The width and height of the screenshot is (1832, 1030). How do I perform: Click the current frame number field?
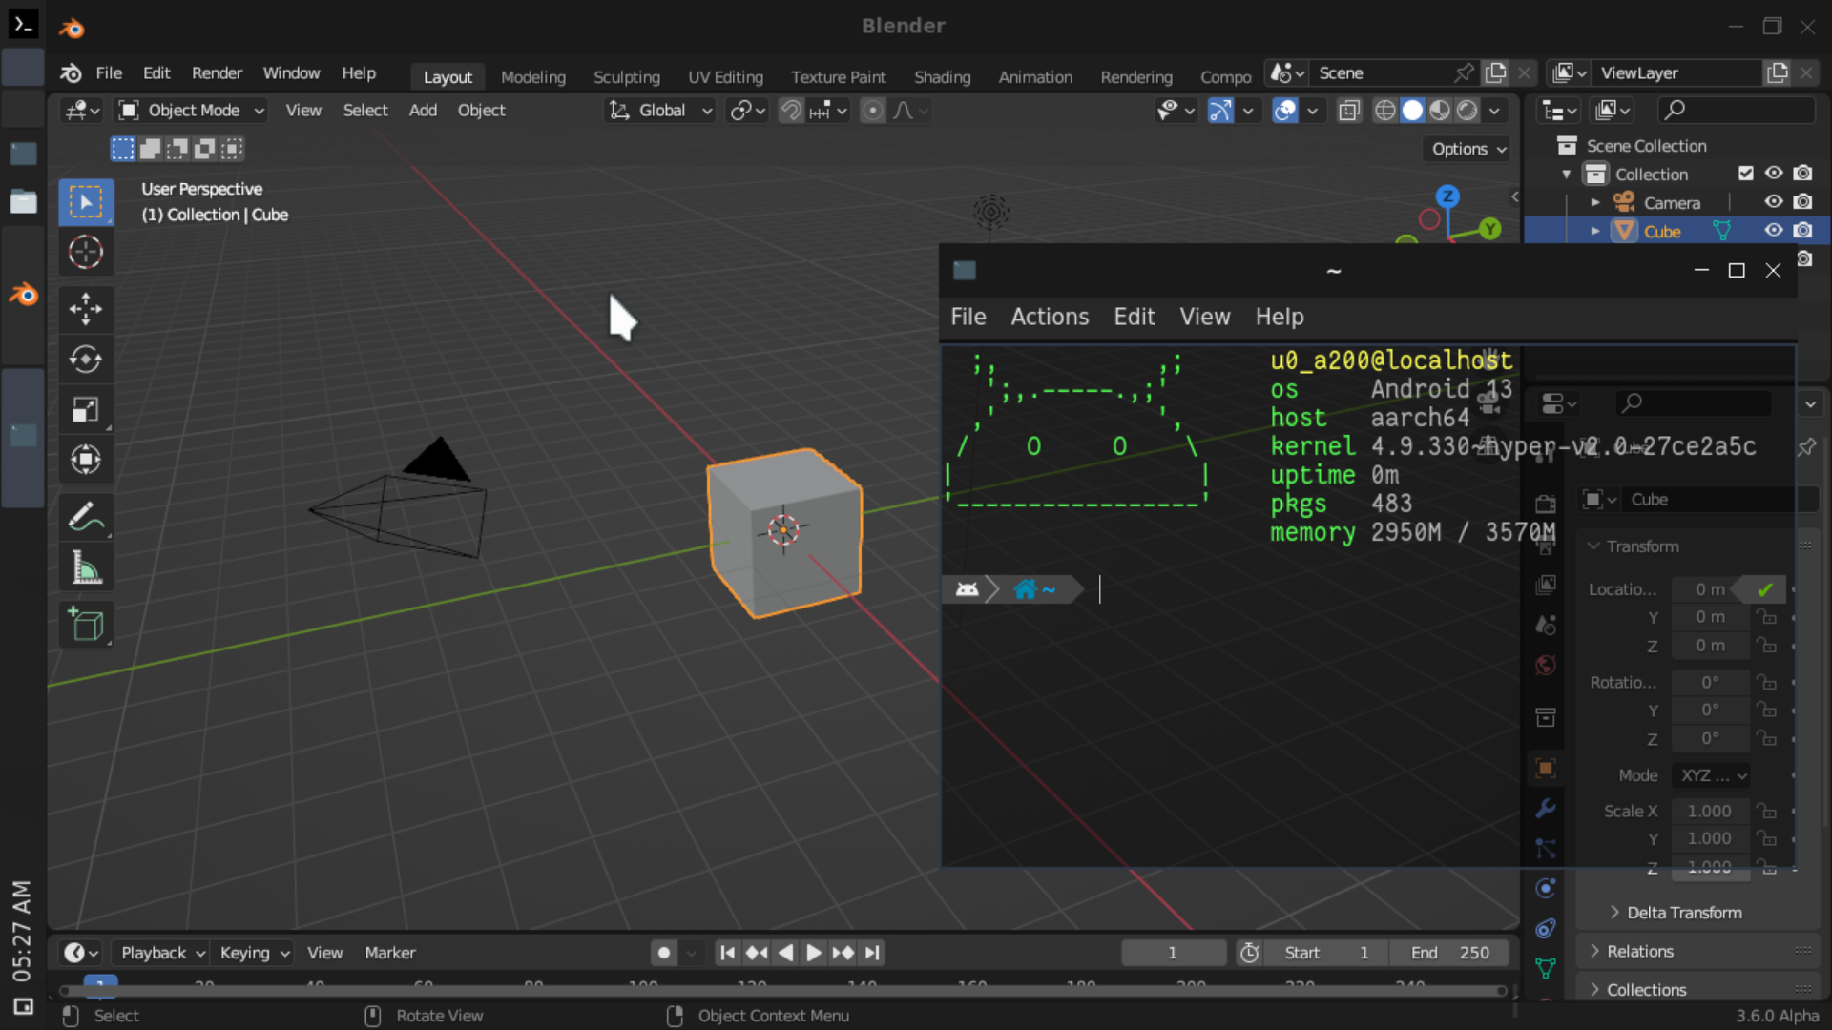[1173, 952]
